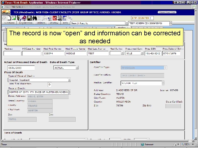Open the Functions menu
The width and height of the screenshot is (198, 148).
pyautogui.click(x=9, y=23)
